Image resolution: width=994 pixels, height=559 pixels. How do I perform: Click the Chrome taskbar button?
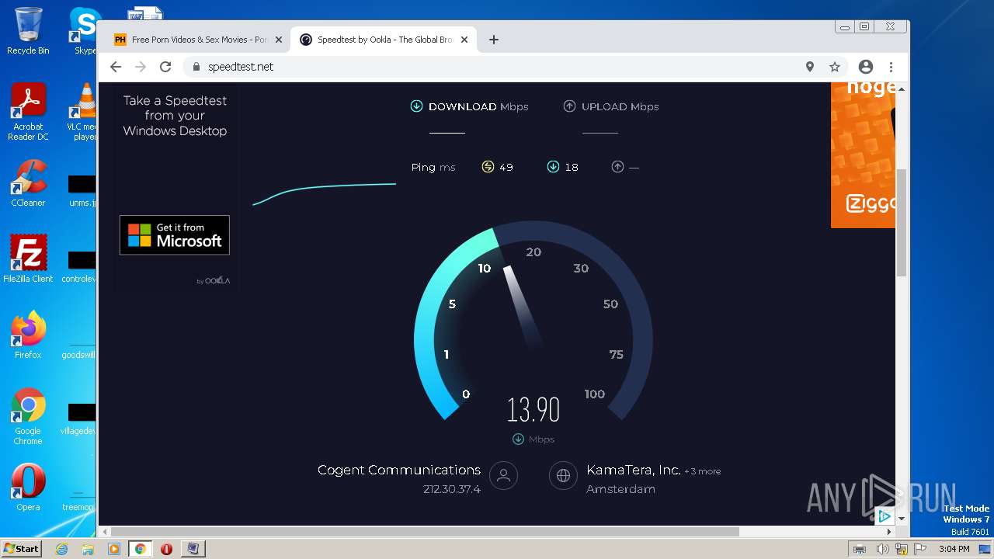coord(141,549)
